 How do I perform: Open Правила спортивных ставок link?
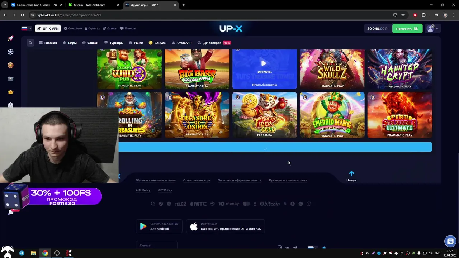coord(288,180)
